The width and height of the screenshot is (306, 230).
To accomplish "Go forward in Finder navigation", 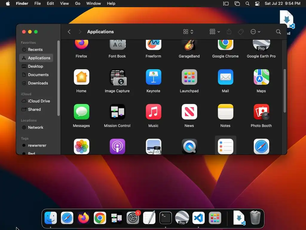I will coord(79,32).
